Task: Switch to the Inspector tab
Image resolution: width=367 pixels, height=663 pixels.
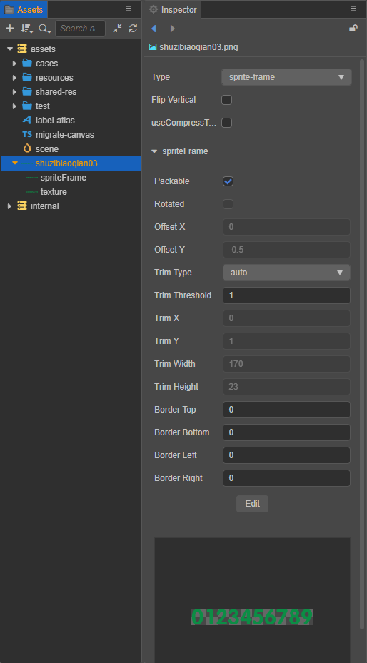Action: (x=174, y=9)
